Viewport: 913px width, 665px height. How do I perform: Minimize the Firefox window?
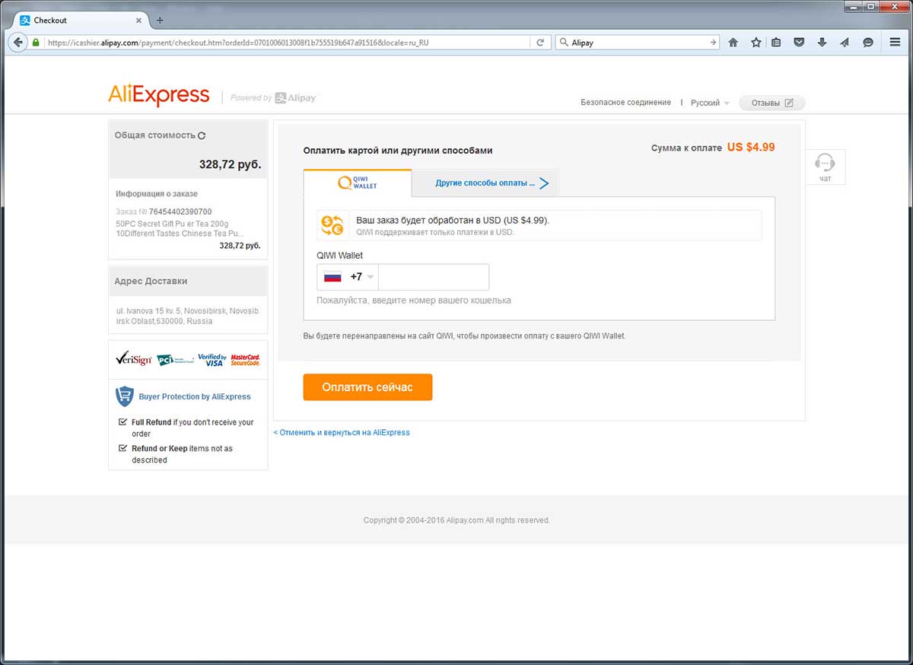pos(854,6)
